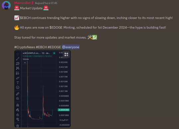The height and width of the screenshot is (129, 179).
Task: Select the ruler measure tool
Action: (18, 94)
